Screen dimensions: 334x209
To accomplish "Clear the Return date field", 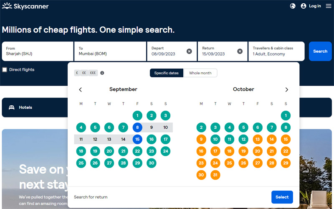I will 240,51.
